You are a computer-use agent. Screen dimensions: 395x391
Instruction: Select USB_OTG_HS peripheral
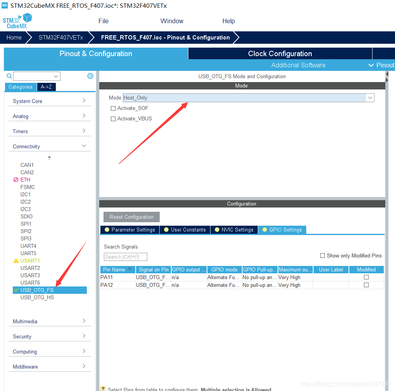click(x=37, y=297)
